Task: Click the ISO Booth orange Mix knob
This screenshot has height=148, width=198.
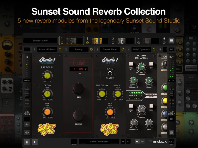Action: (47, 112)
